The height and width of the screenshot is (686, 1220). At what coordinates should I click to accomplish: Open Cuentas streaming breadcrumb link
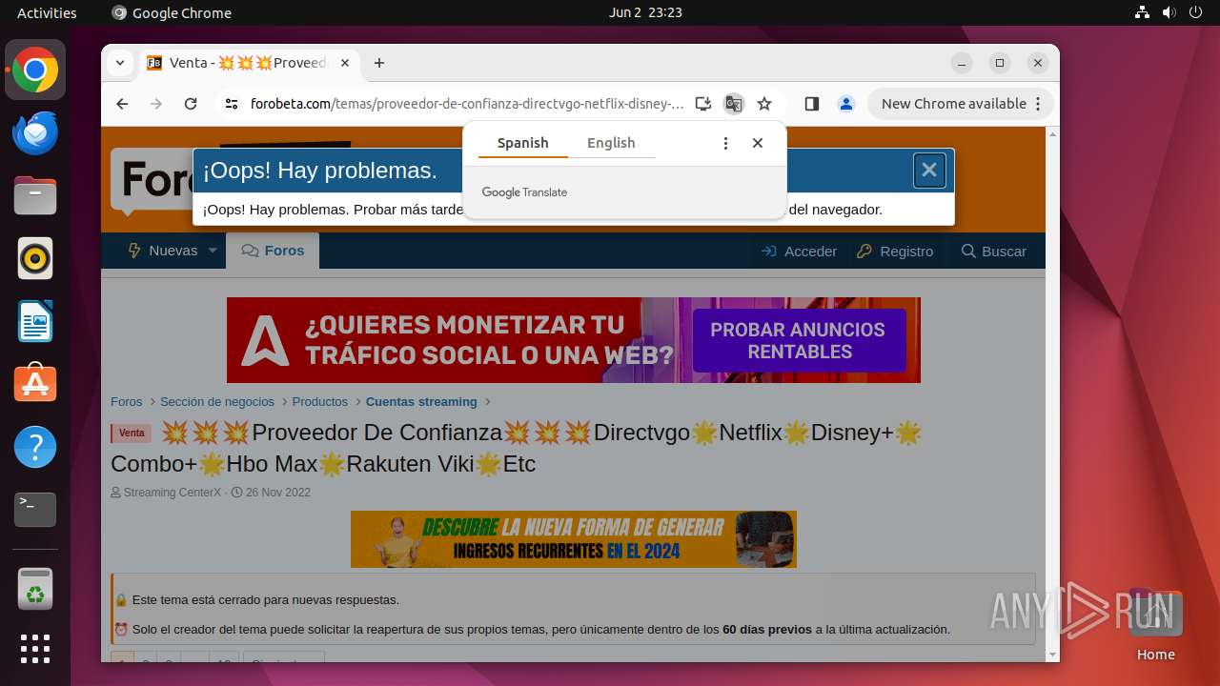point(421,402)
